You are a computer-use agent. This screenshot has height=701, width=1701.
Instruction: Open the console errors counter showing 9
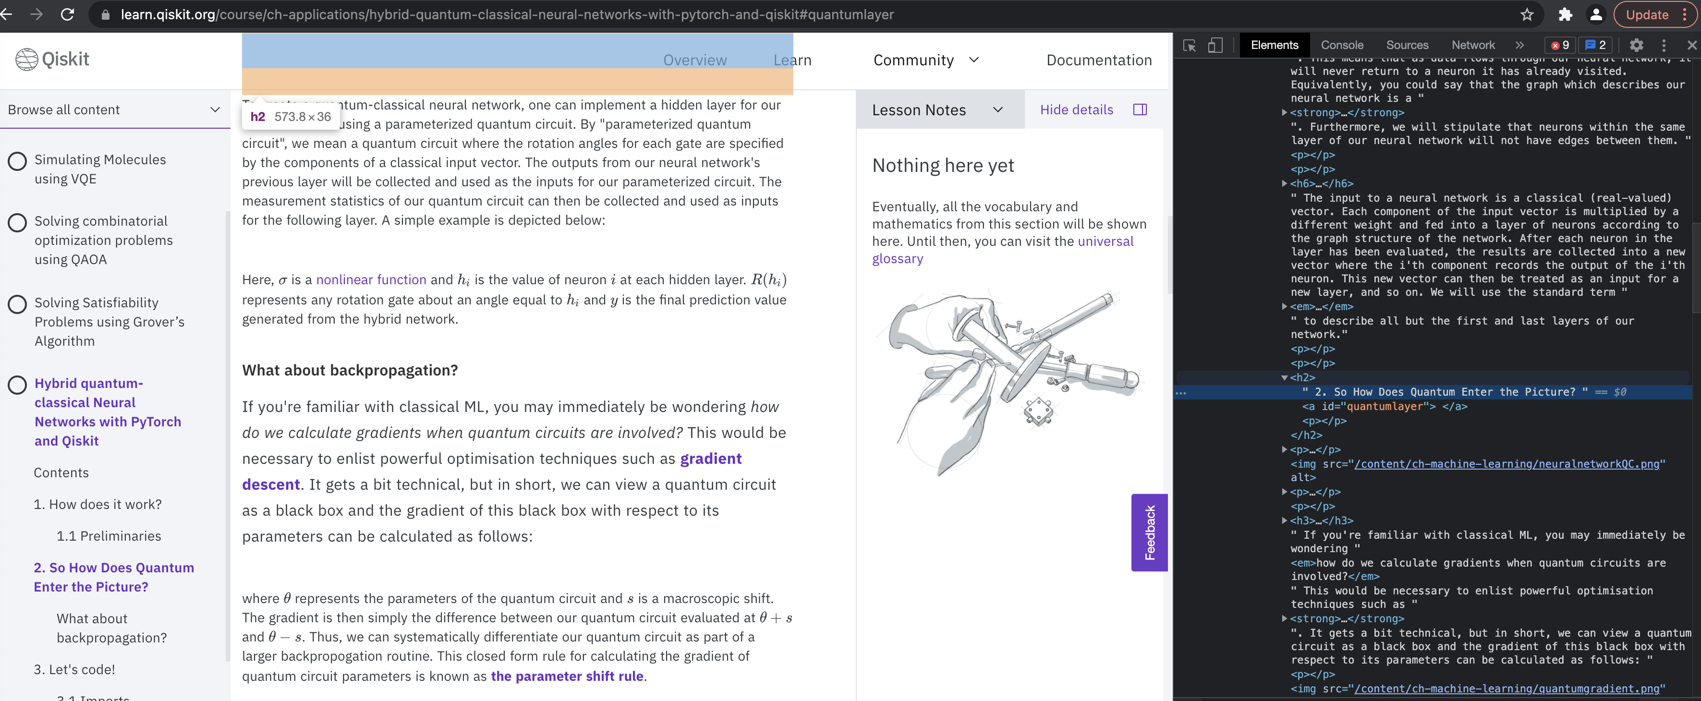pos(1561,45)
